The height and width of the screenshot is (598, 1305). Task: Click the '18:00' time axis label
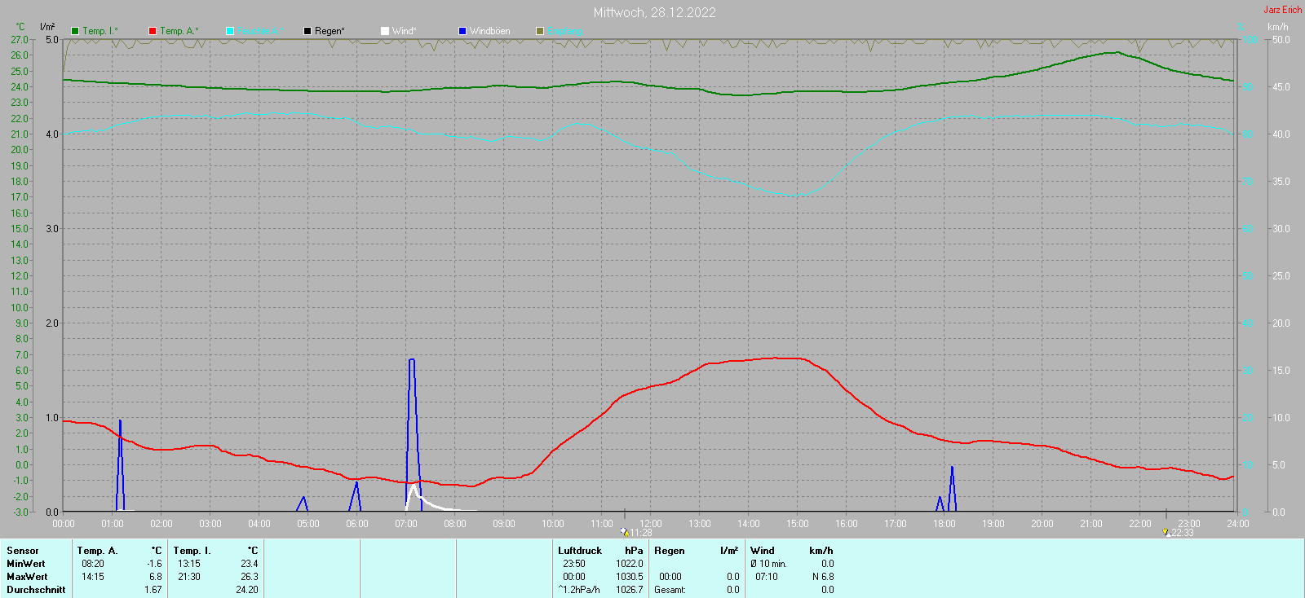[x=944, y=524]
